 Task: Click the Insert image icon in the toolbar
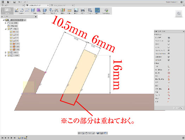click(76, 10)
